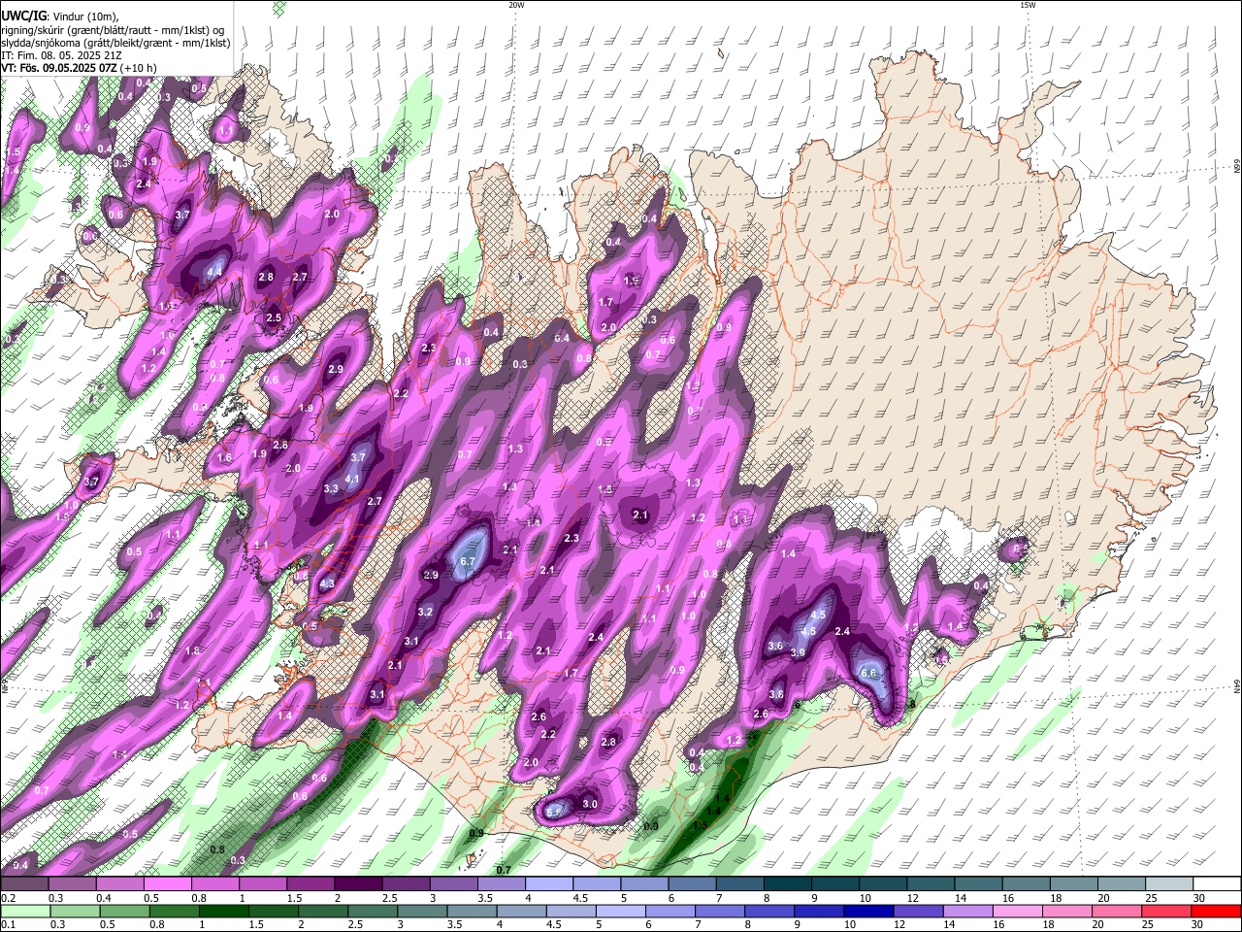Viewport: 1242px width, 932px height.
Task: Click the 6.7 precipitation value on the map
Action: (467, 561)
